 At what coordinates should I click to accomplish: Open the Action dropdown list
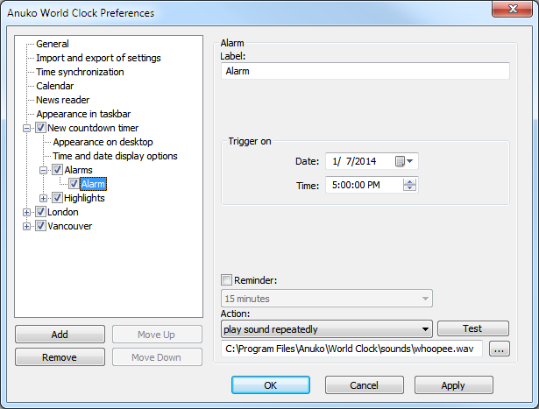point(426,329)
